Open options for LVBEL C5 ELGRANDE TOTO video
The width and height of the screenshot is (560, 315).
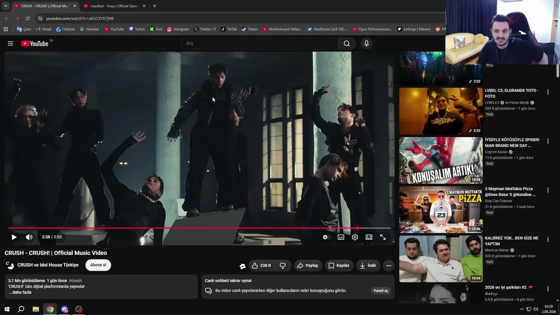click(x=548, y=92)
